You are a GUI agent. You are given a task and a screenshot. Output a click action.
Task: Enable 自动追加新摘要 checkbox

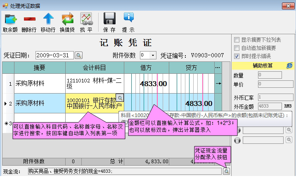pyautogui.click(x=237, y=48)
